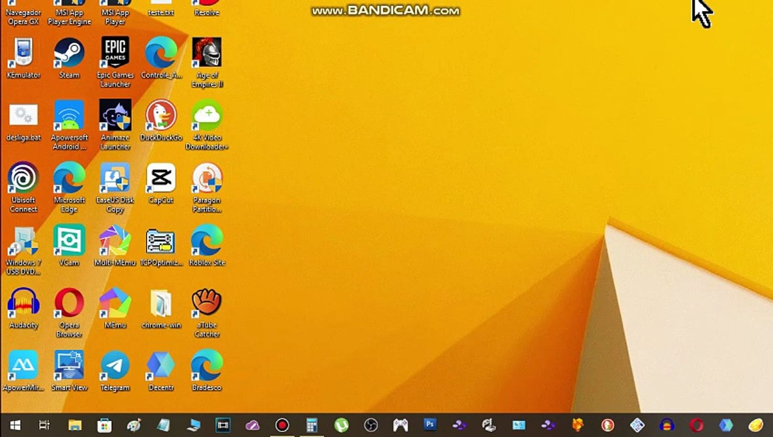The width and height of the screenshot is (773, 437).
Task: Open Audacity from the taskbar
Action: (667, 425)
